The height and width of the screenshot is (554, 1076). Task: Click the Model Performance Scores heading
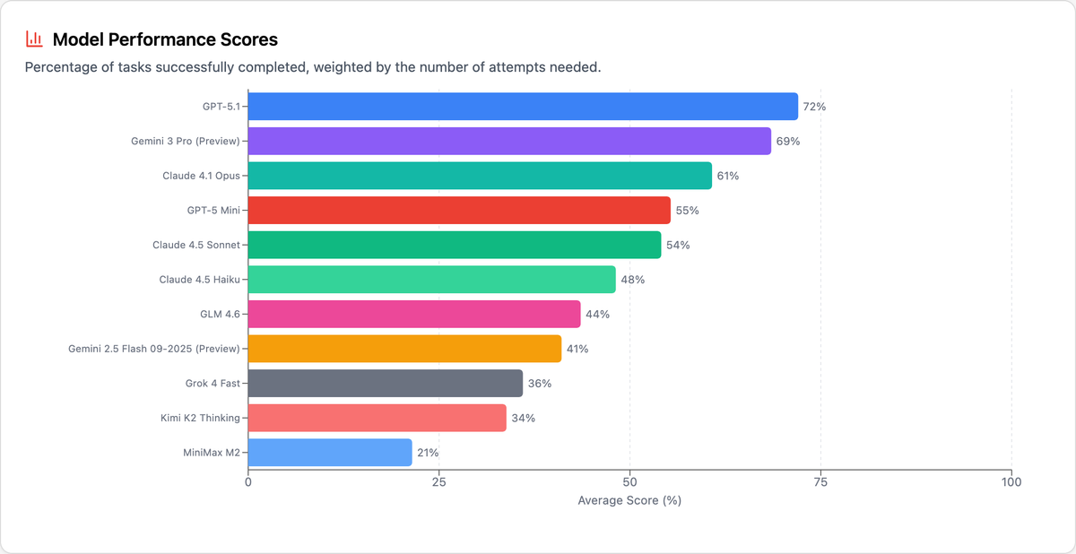point(165,39)
